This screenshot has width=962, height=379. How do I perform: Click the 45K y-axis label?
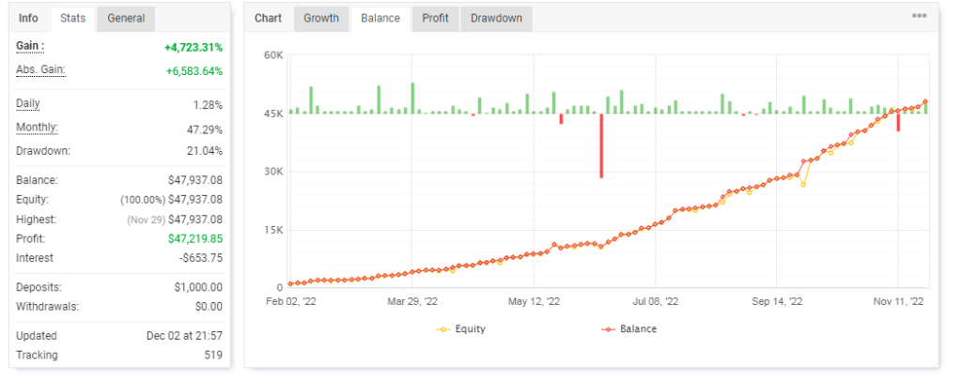tap(272, 114)
